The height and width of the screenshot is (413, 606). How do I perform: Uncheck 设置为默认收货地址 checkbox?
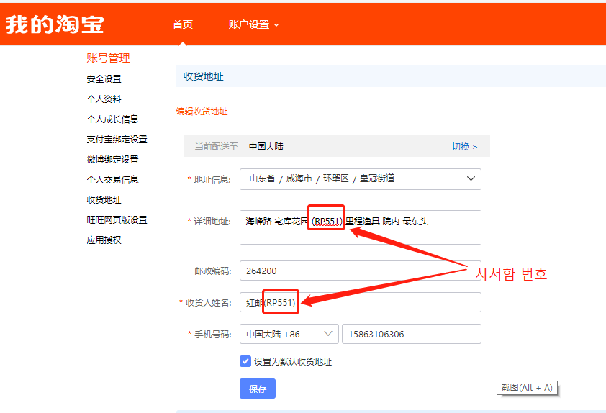[245, 362]
